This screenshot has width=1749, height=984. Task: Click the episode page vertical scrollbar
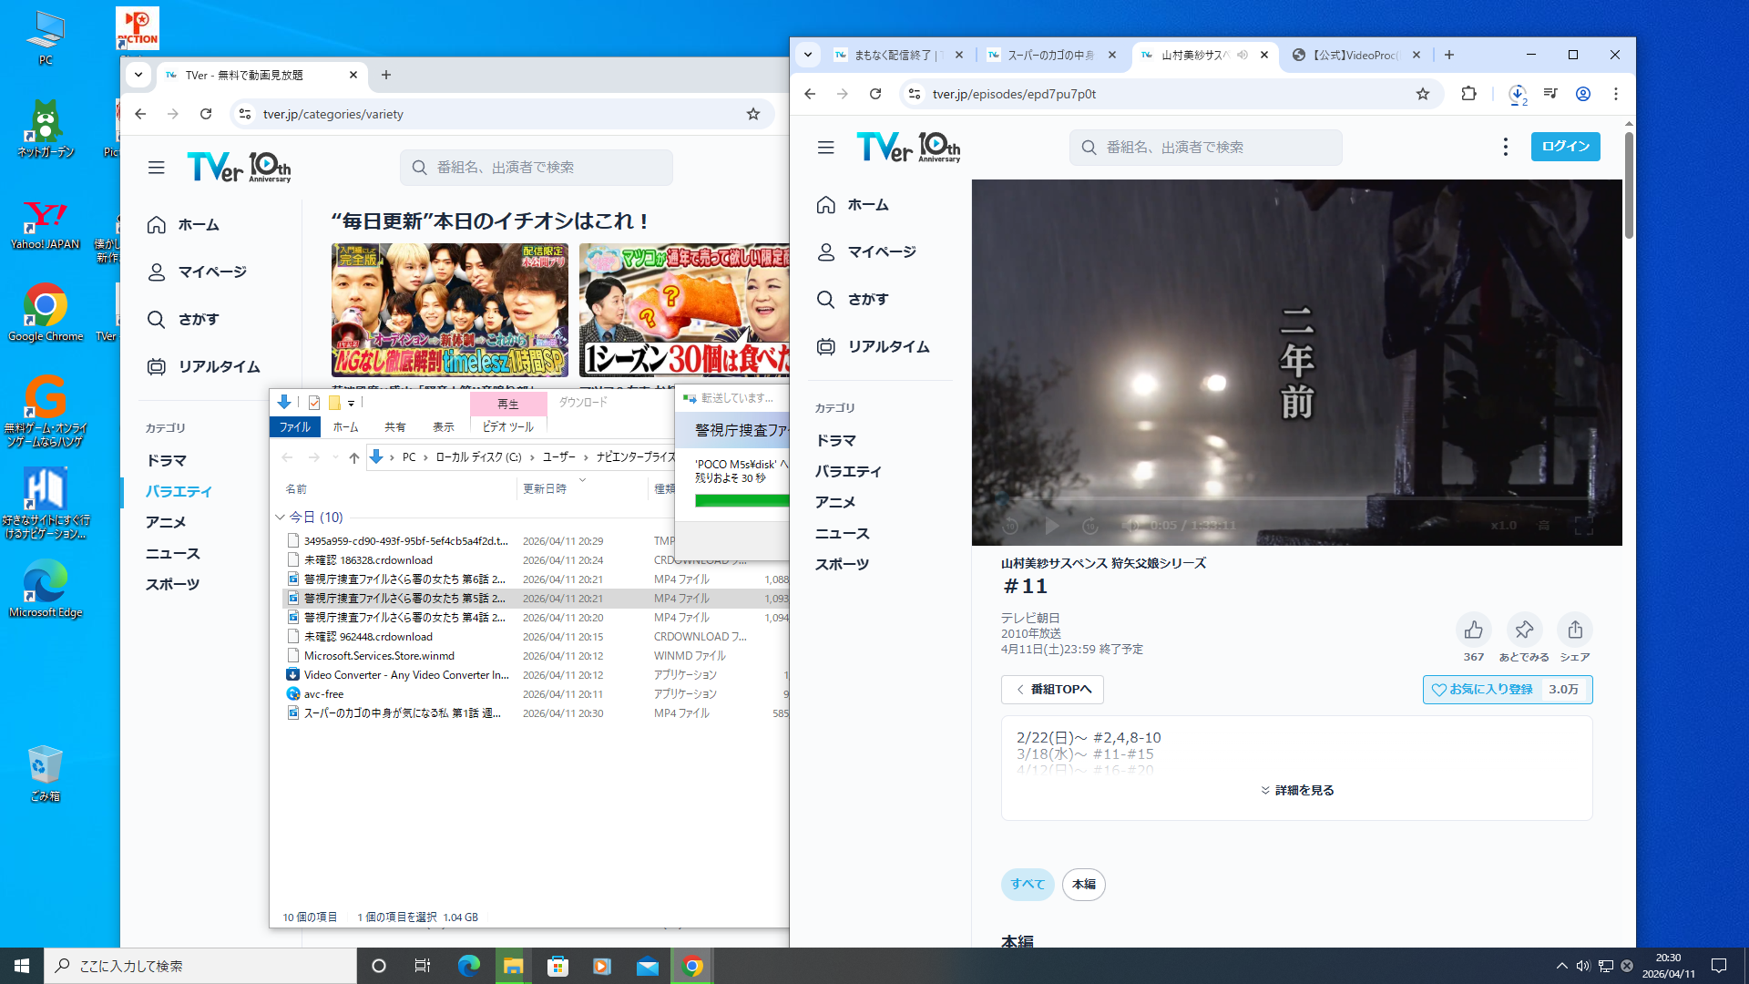(x=1629, y=188)
